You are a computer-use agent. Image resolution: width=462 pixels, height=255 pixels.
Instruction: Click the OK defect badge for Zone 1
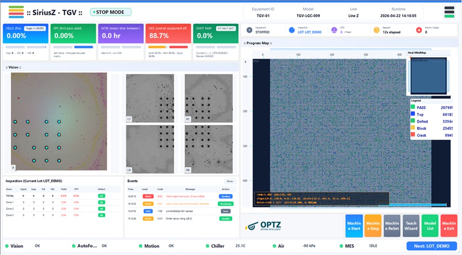101,202
